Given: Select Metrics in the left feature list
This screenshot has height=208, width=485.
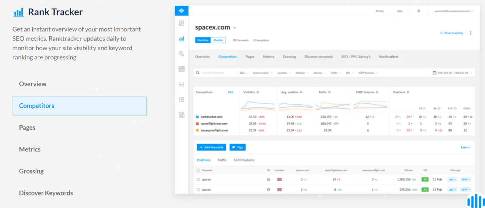Looking at the screenshot, I should click(x=30, y=149).
